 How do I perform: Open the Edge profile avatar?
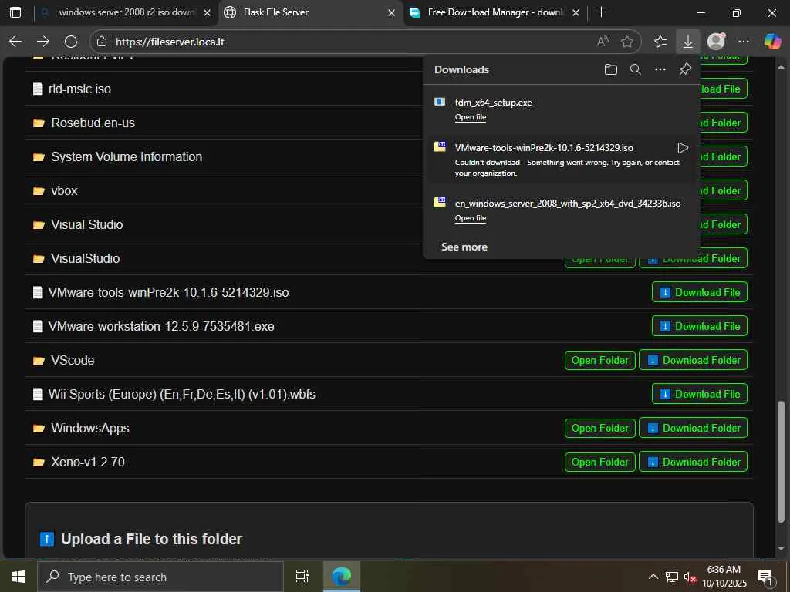point(716,42)
